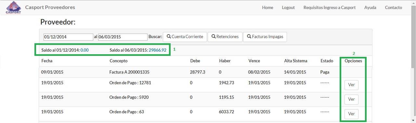
Task: Go to the Contacto page
Action: pos(394,7)
